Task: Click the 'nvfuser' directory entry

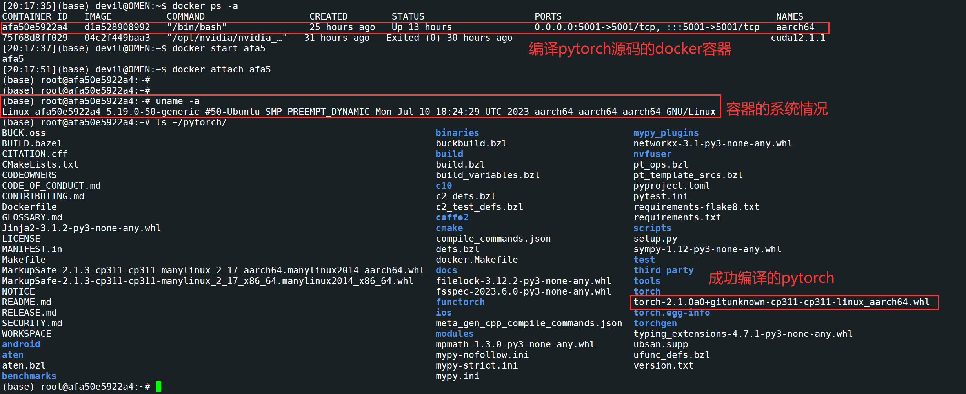Action: 652,154
